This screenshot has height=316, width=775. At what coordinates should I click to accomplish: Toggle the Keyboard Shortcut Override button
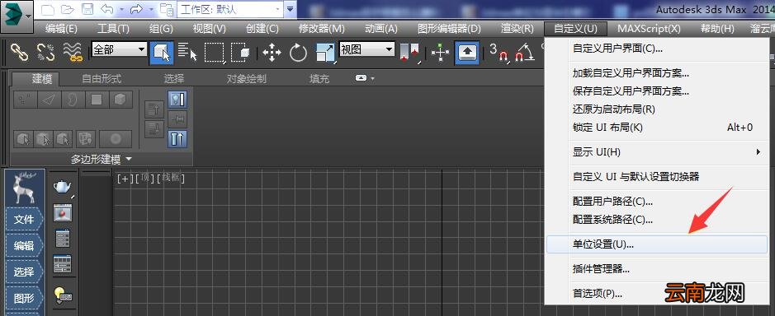[x=467, y=53]
